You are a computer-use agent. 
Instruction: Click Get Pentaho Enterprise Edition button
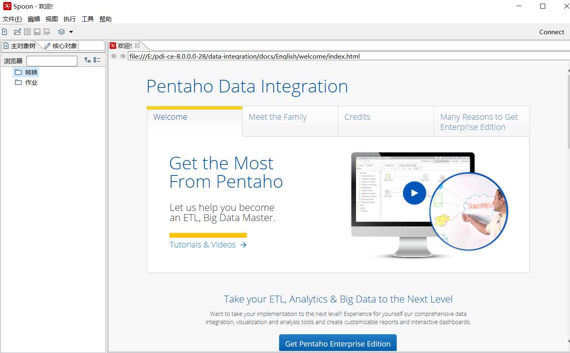pyautogui.click(x=338, y=344)
